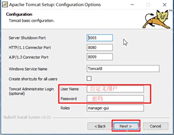Enable Create shortcuts for all users checkbox

click(89, 78)
